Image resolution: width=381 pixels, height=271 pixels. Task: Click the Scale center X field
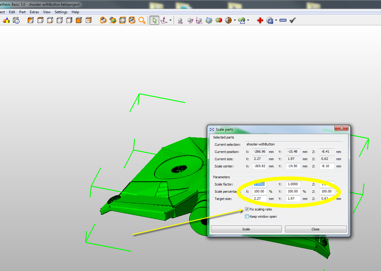pos(259,166)
